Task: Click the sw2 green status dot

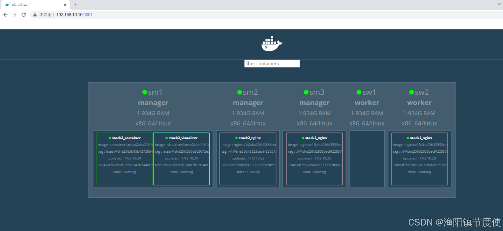Action: (x=412, y=93)
